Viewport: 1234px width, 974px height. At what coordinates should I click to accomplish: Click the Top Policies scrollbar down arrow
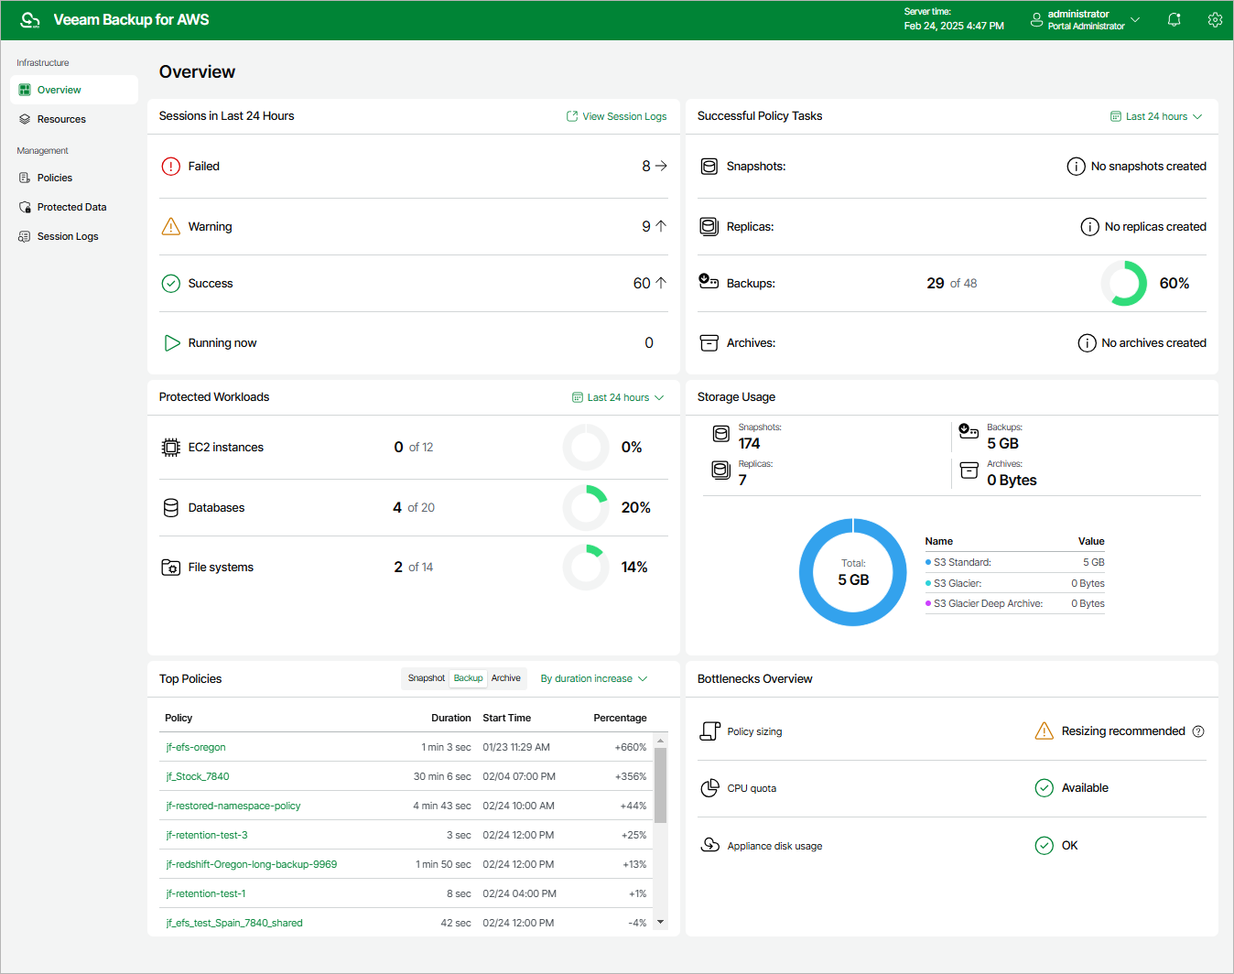(661, 922)
